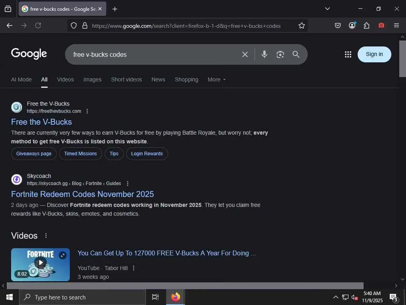This screenshot has height=305, width=406.
Task: Open the 'Free the V-Bucks' result link
Action: coord(41,122)
